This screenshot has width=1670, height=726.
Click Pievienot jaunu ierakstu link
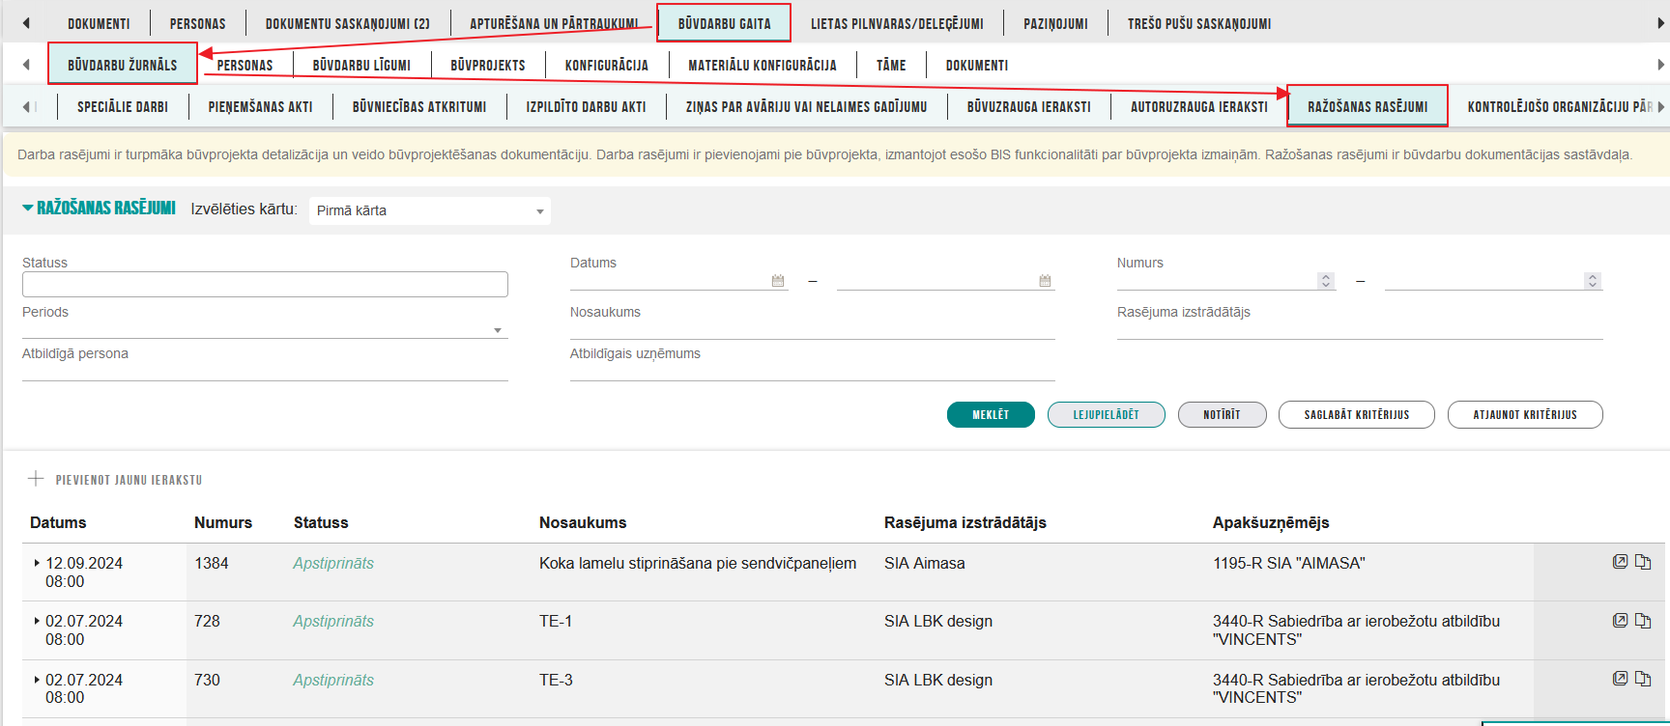coord(129,479)
